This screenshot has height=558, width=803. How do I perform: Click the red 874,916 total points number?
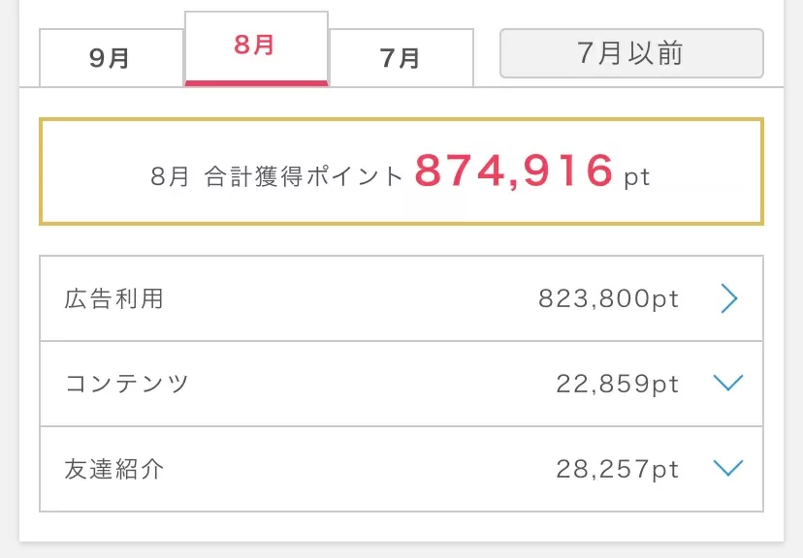pyautogui.click(x=514, y=170)
